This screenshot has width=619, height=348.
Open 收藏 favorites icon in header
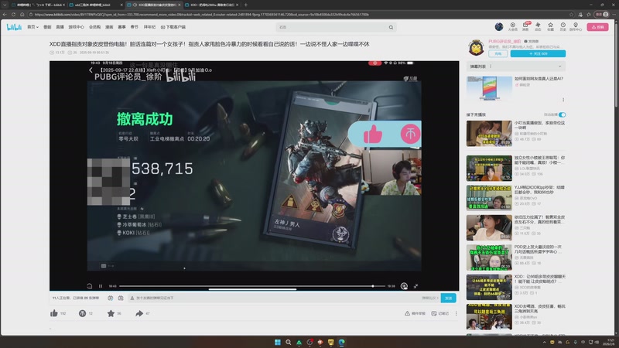550,26
